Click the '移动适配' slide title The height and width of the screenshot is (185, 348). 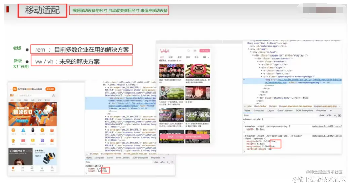pos(42,10)
